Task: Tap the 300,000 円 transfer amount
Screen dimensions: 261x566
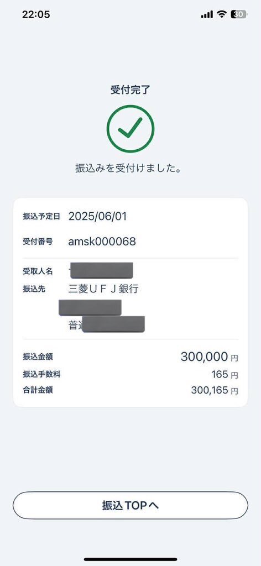Action: (x=210, y=357)
